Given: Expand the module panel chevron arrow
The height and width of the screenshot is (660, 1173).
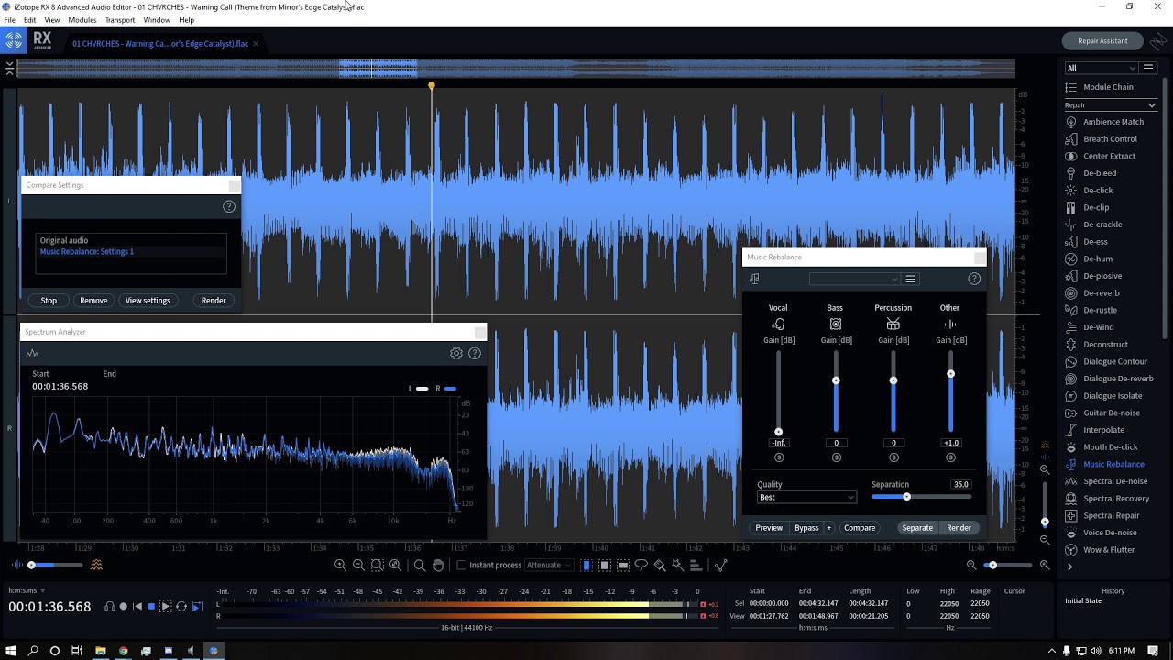Looking at the screenshot, I should tap(1069, 566).
